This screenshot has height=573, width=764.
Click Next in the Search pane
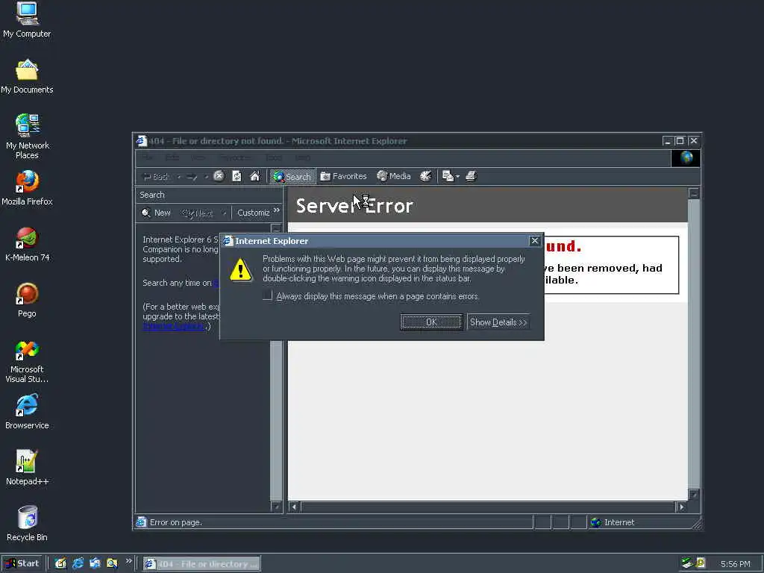click(198, 213)
